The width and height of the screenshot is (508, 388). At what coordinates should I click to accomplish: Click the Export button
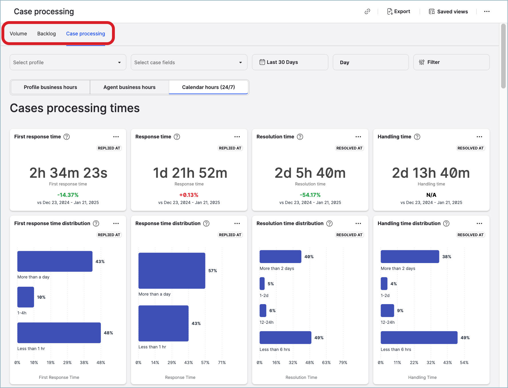[399, 11]
